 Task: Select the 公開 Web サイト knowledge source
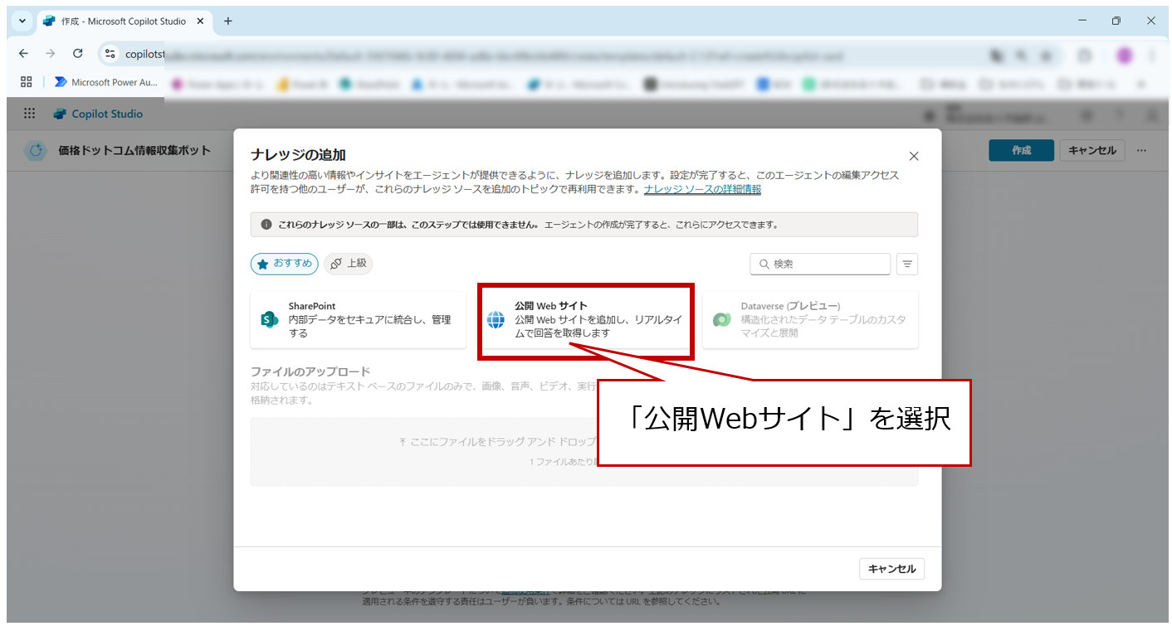coord(585,320)
